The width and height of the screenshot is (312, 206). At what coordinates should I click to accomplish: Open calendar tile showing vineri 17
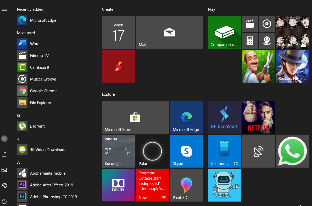click(118, 32)
